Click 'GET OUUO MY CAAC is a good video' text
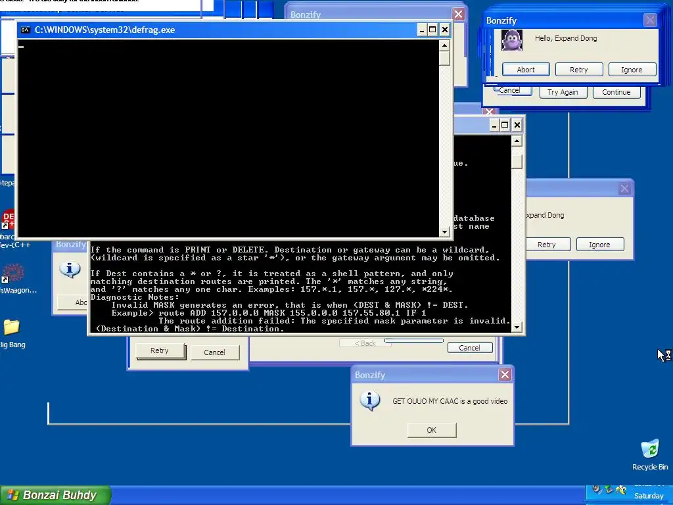Image resolution: width=673 pixels, height=505 pixels. 450,401
